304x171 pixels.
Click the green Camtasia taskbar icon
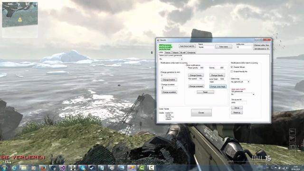click(x=142, y=168)
